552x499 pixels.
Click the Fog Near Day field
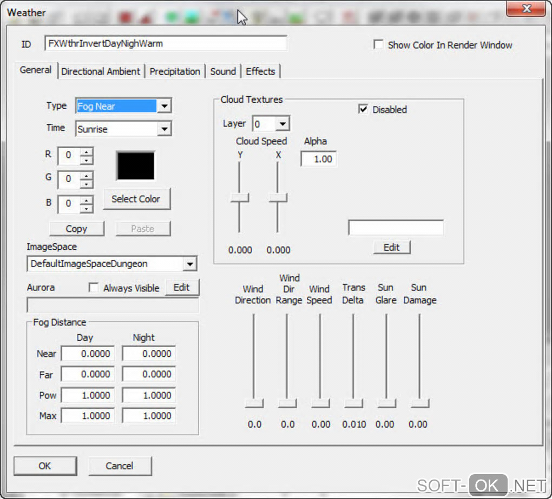(x=88, y=354)
